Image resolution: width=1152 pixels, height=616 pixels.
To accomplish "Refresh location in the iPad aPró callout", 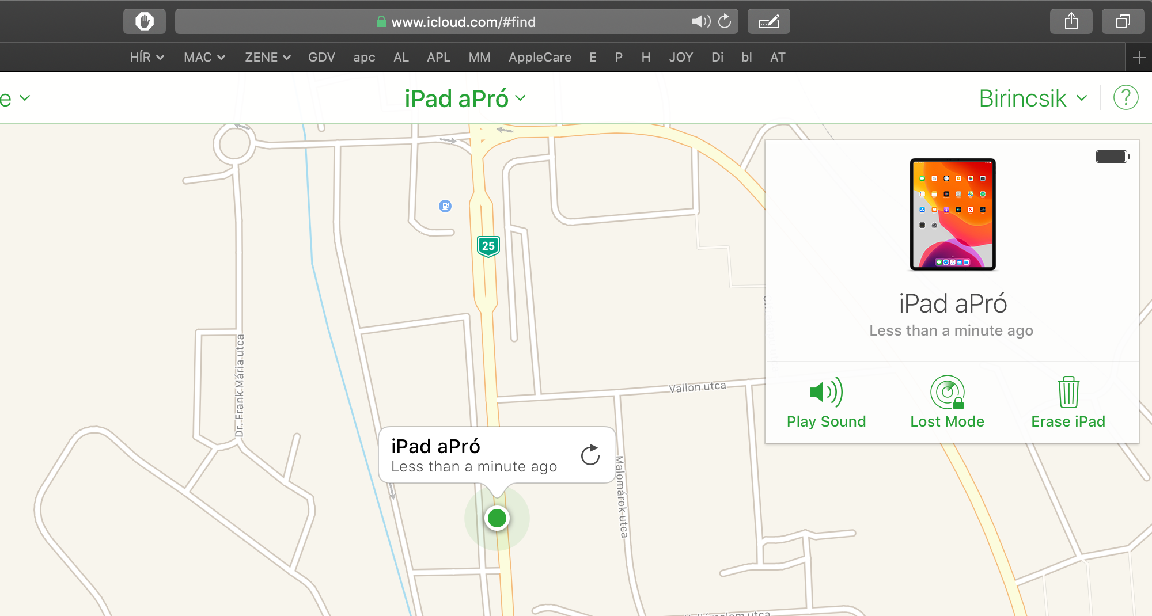I will tap(590, 455).
